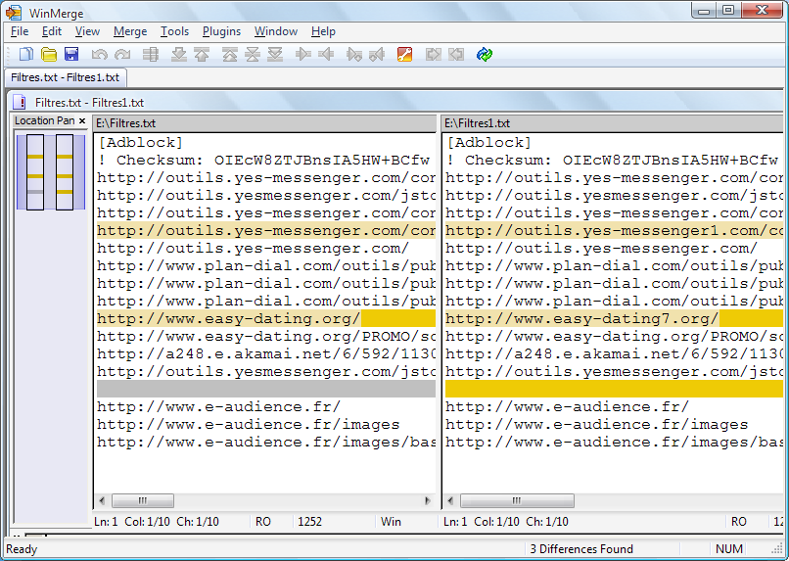
Task: Click the Redo arrow icon
Action: tap(122, 55)
